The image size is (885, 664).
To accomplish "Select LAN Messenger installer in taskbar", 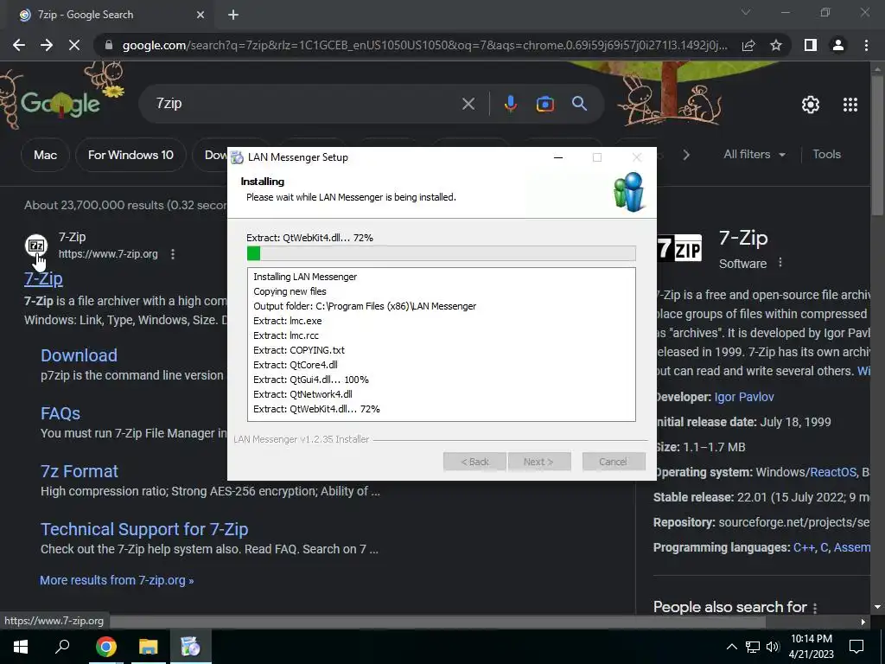I will (191, 647).
